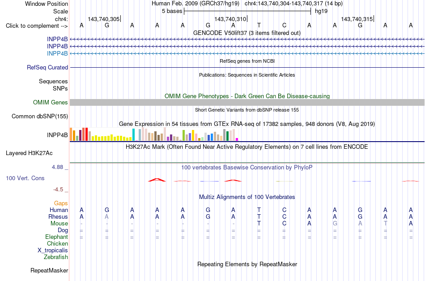Click the 143,740,310 position label
Image resolution: width=425 pixels, height=281 pixels.
230,19
